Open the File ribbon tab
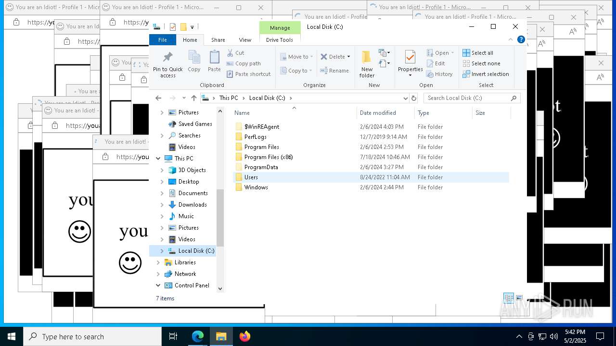This screenshot has height=346, width=616. [x=163, y=40]
